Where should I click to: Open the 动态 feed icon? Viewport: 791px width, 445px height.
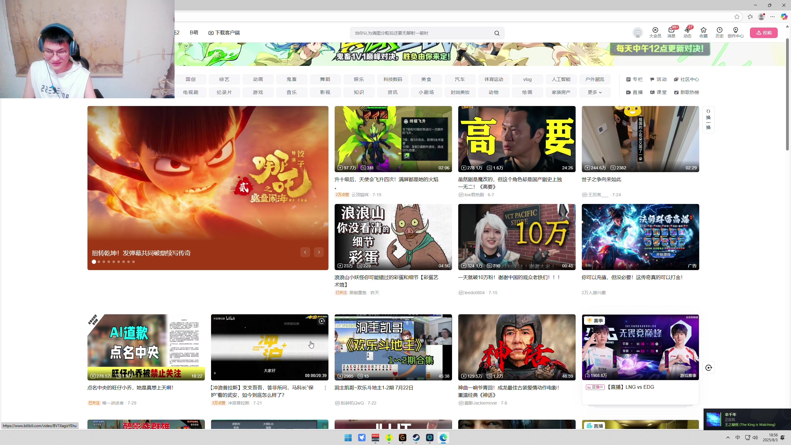point(687,32)
